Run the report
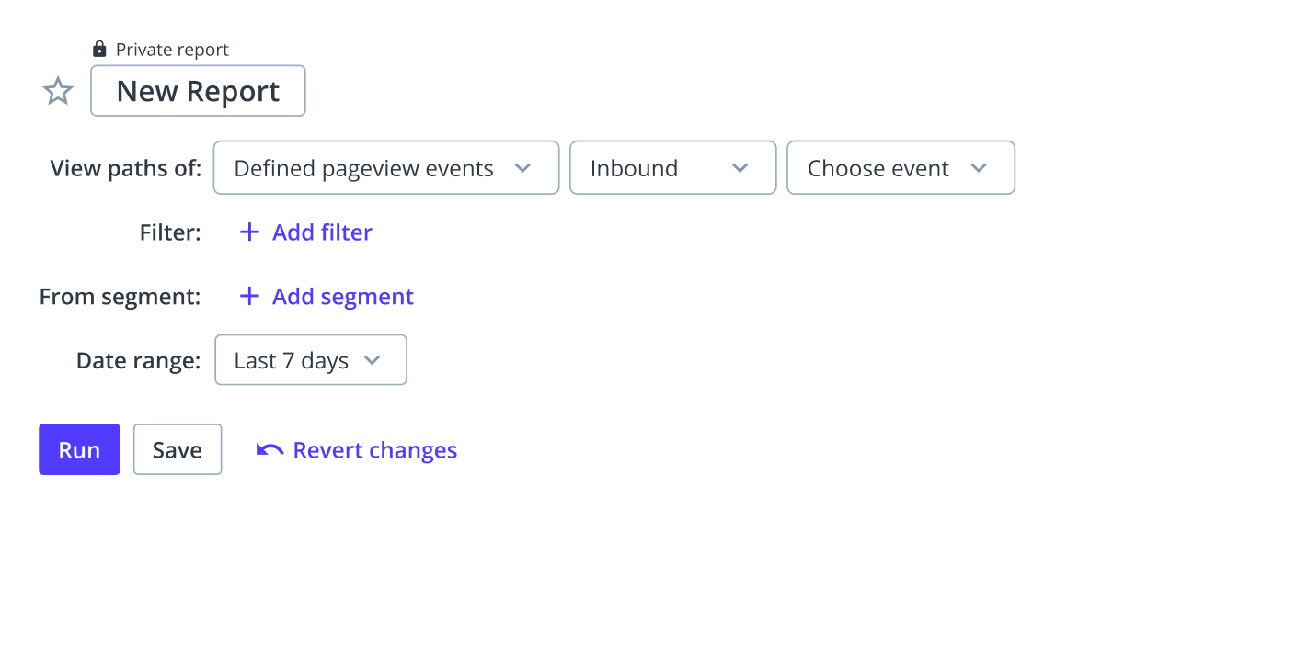 point(79,449)
